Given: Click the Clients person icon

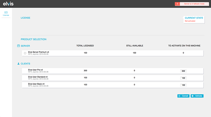Looking at the screenshot, I should point(18,64).
